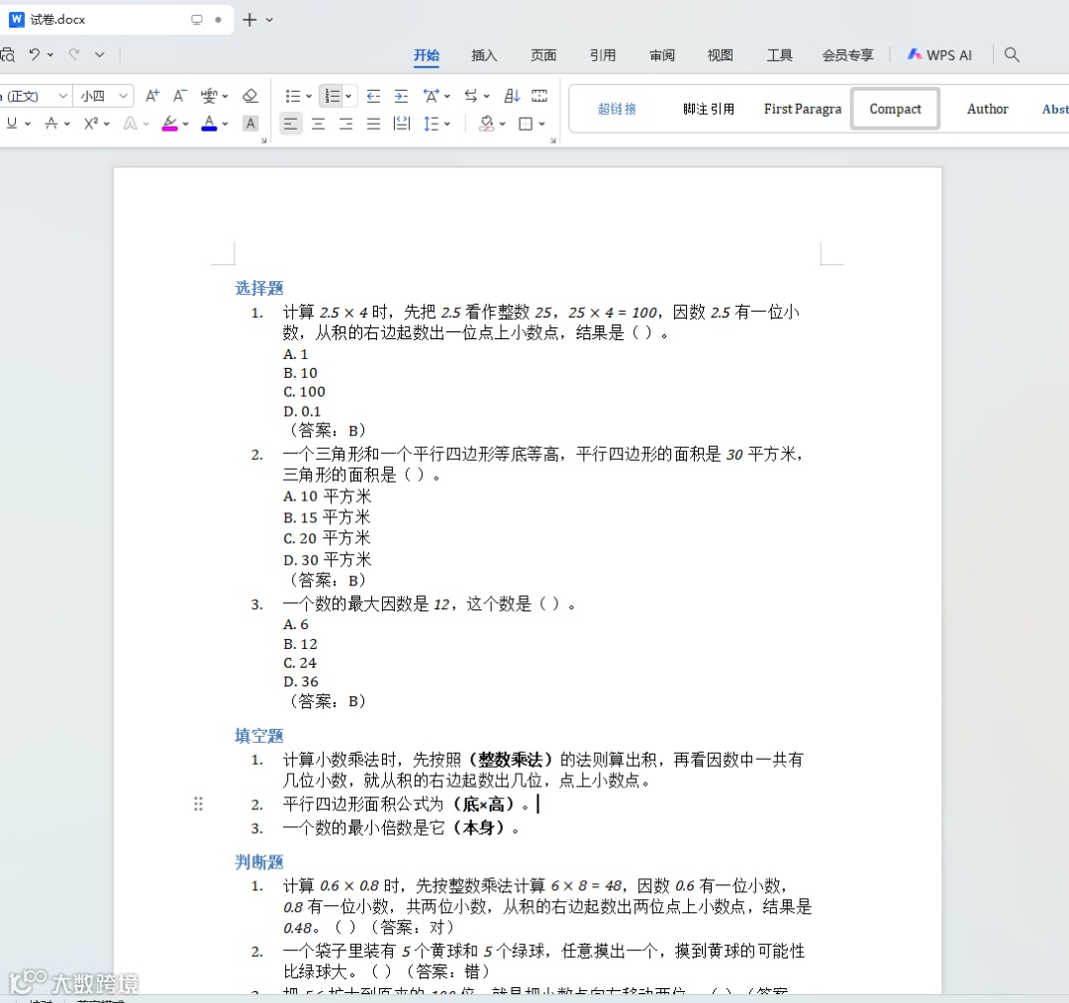The image size is (1069, 1003).
Task: Expand the new tab dropdown arrow
Action: pos(269,20)
